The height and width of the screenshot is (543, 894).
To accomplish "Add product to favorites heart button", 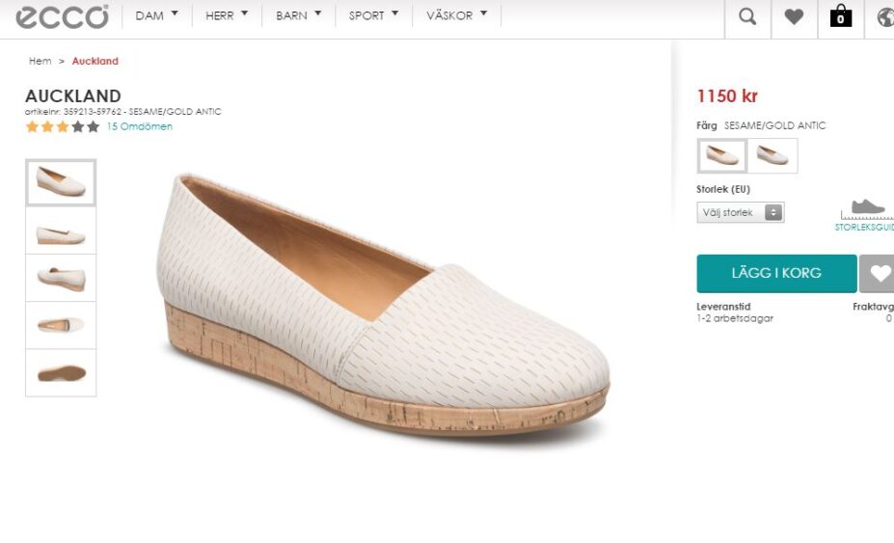I will [x=879, y=273].
